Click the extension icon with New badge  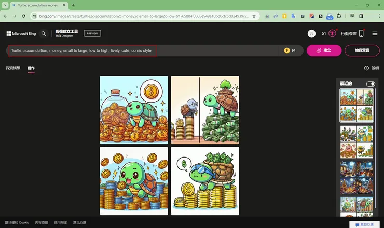click(x=330, y=17)
